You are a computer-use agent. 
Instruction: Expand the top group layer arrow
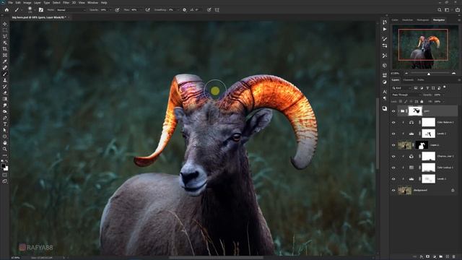(398, 111)
